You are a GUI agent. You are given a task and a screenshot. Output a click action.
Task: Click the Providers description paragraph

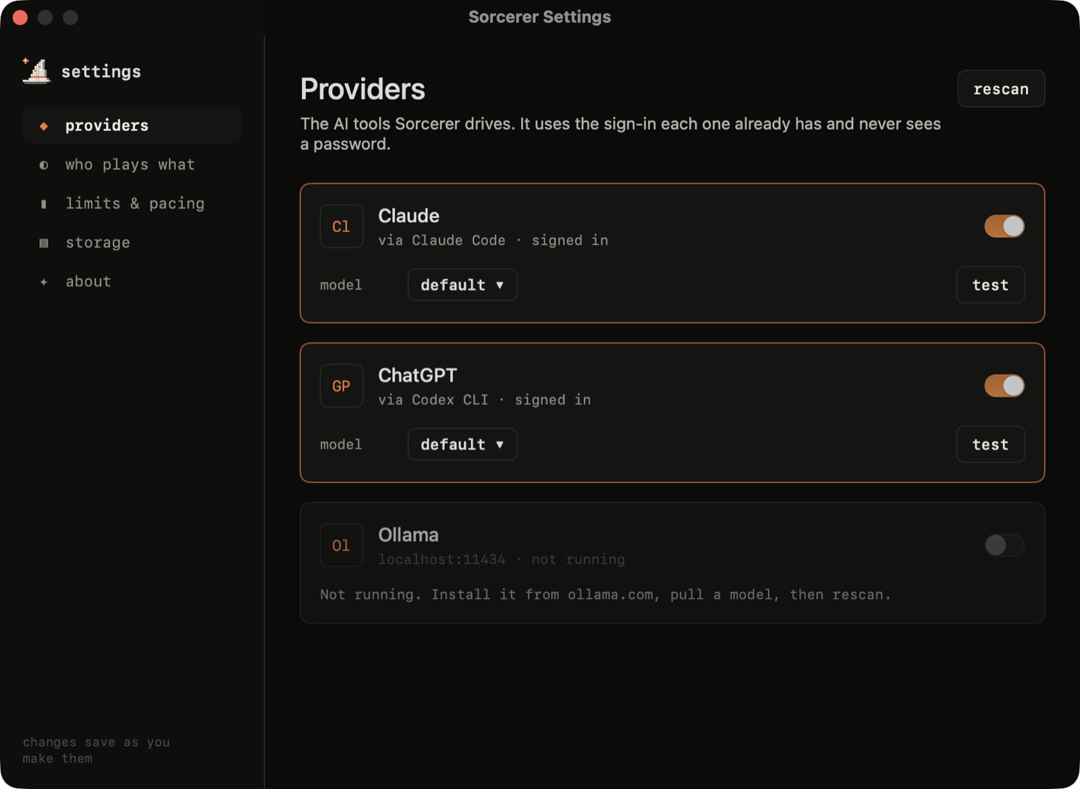pyautogui.click(x=621, y=134)
